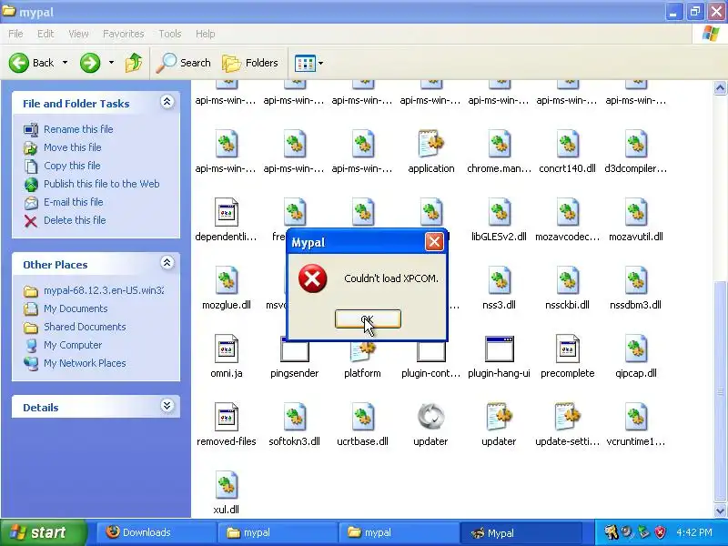
Task: Open the Windows start menu
Action: [43, 532]
